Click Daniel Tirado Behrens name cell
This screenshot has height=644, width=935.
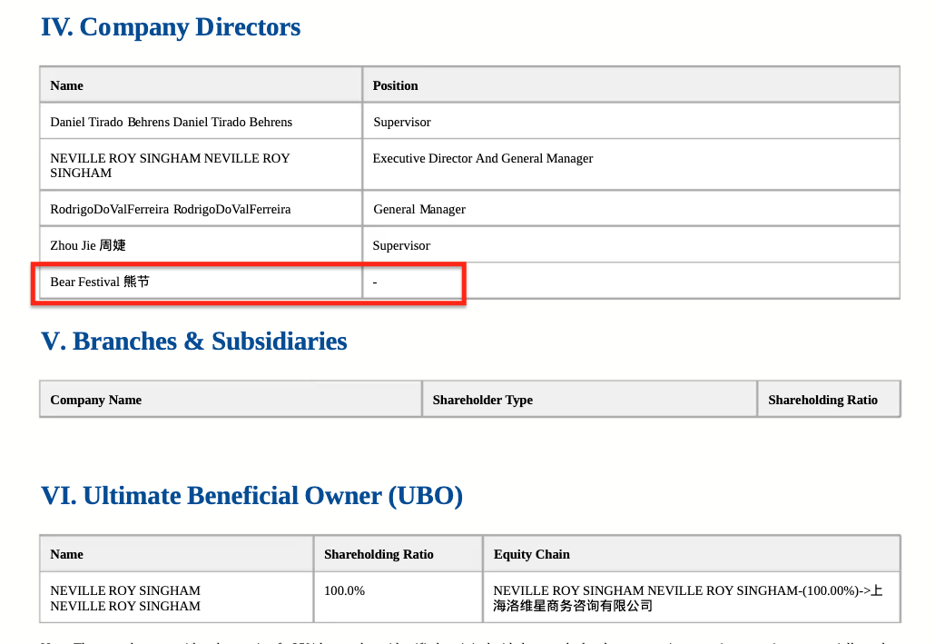tap(171, 122)
